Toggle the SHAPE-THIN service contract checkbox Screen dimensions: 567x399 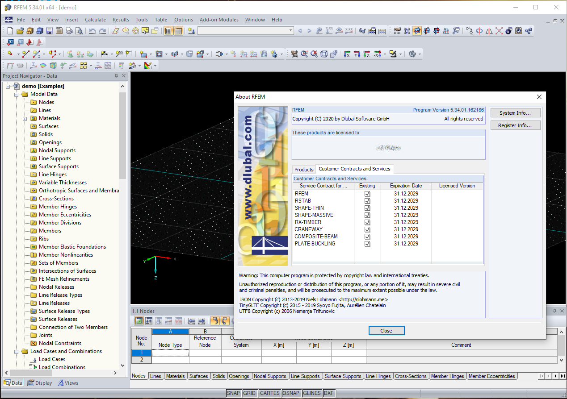367,208
